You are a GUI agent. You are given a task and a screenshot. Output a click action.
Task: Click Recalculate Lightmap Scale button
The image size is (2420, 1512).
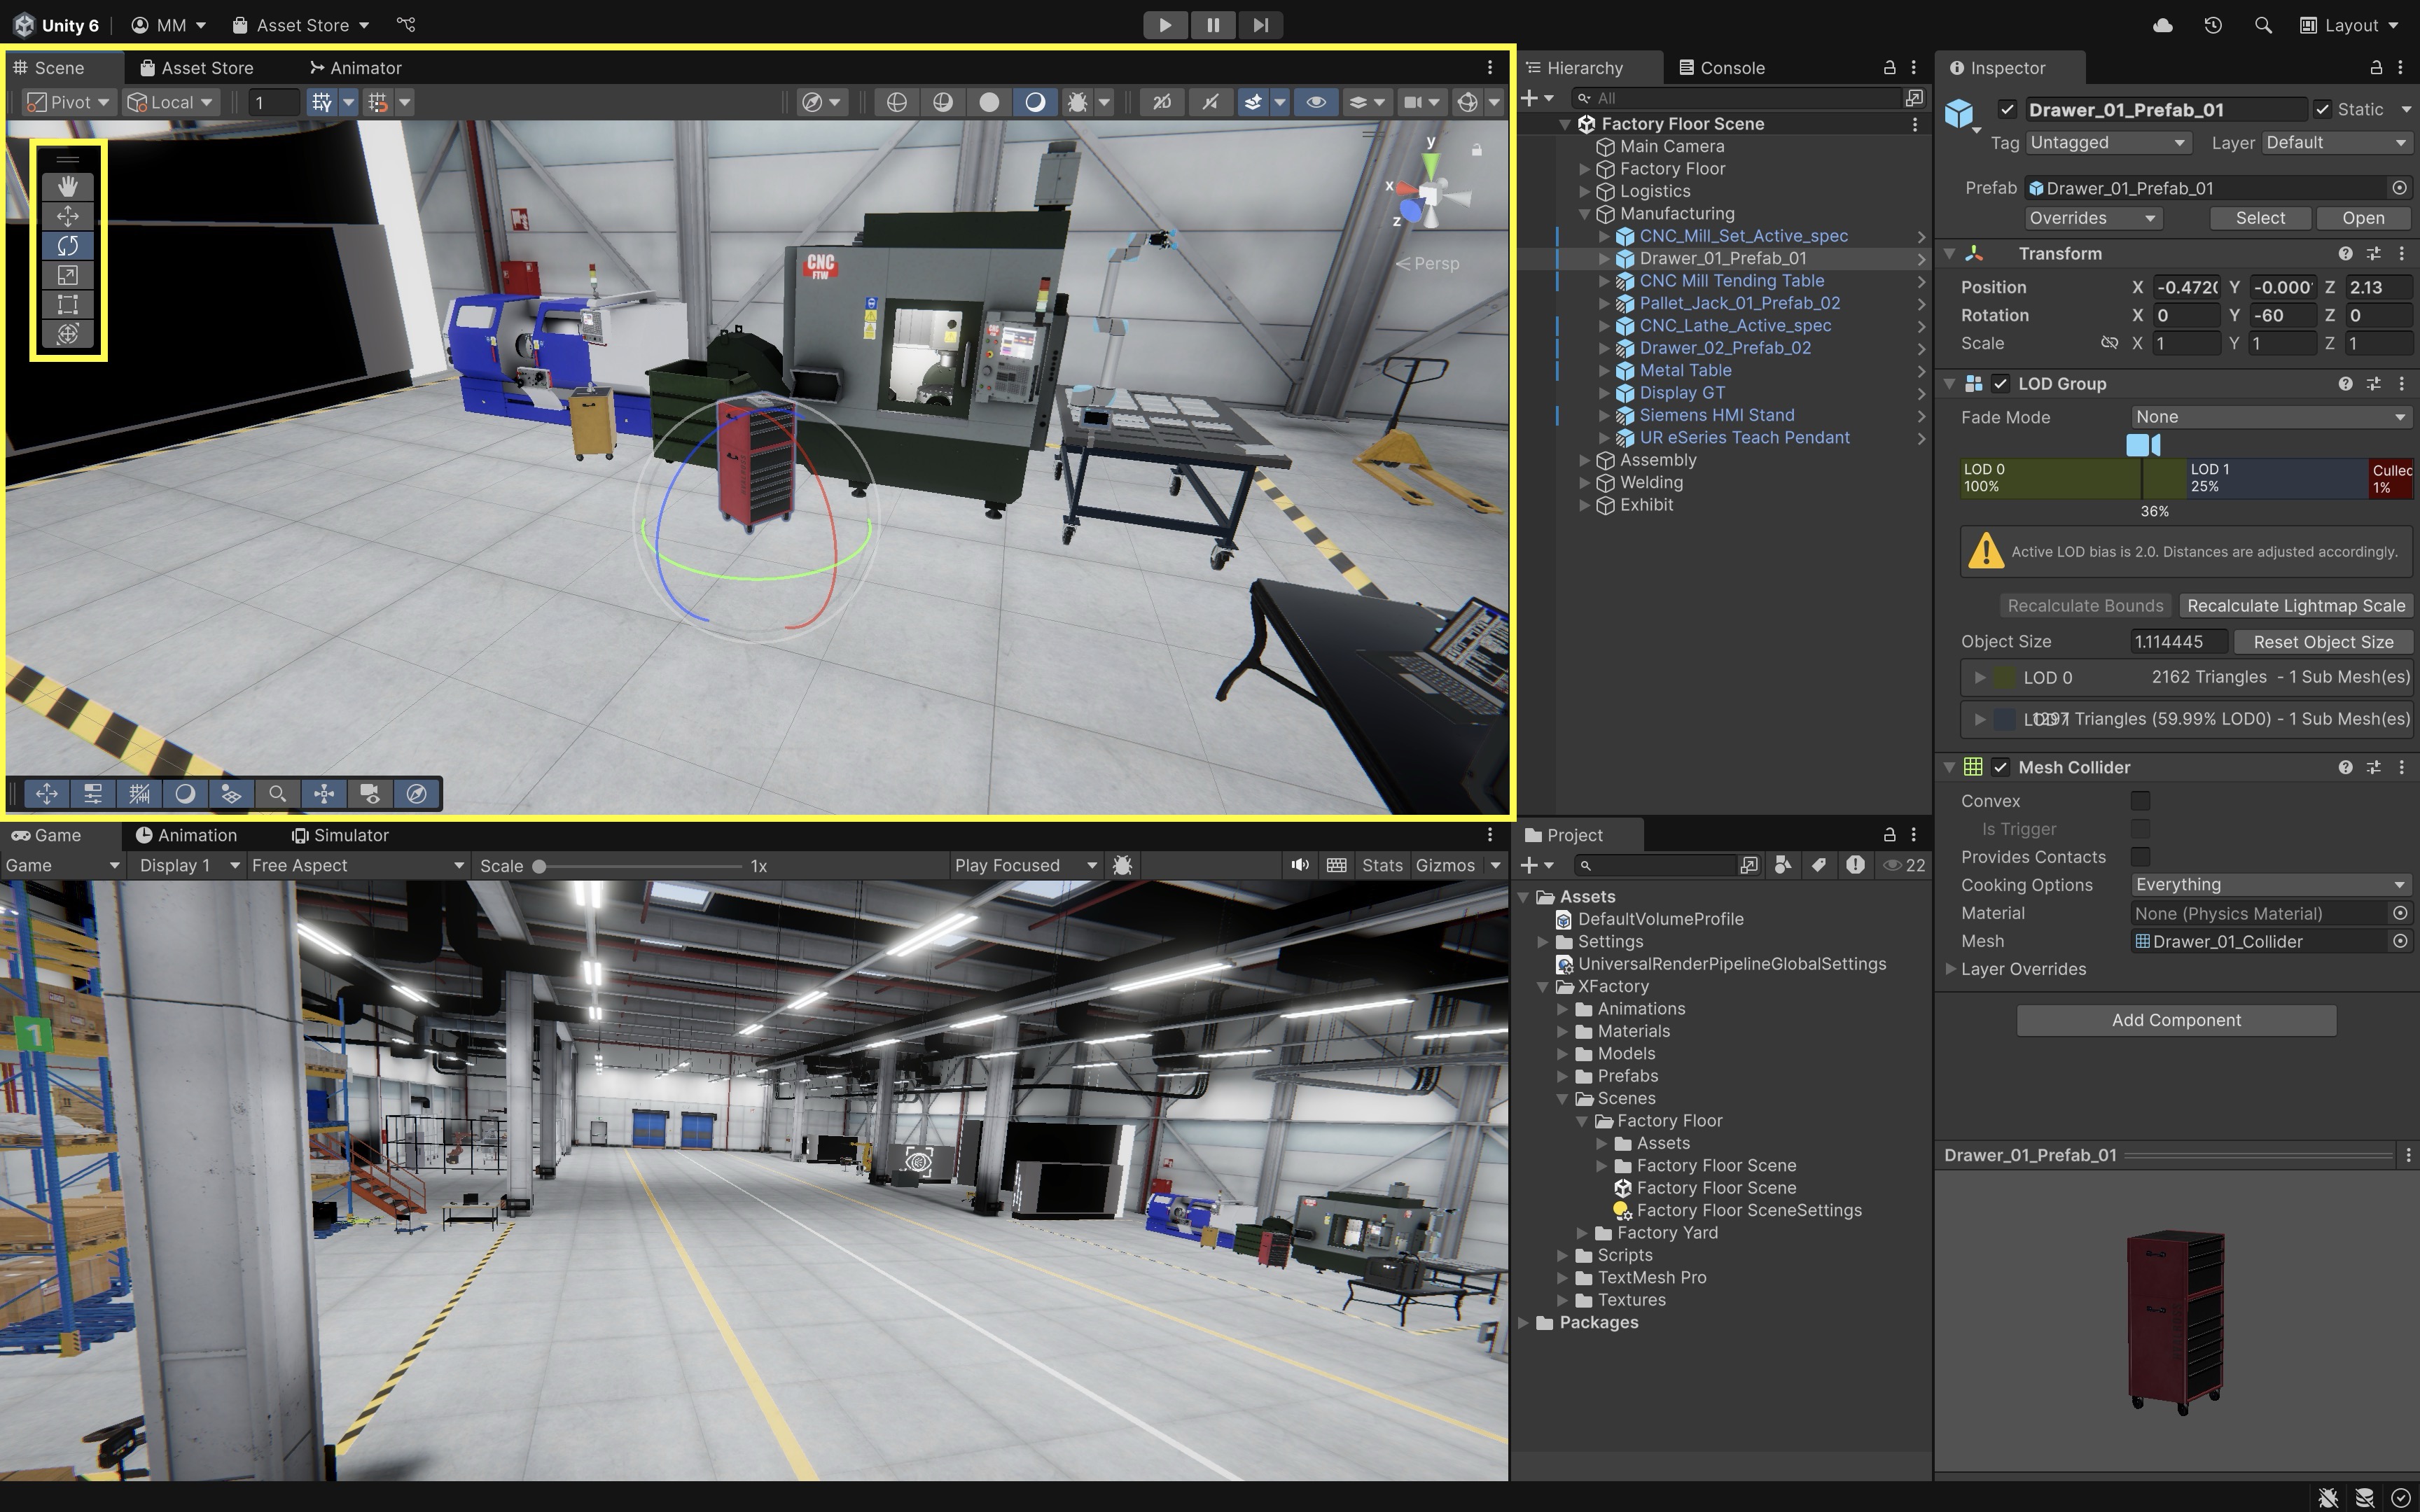2296,606
